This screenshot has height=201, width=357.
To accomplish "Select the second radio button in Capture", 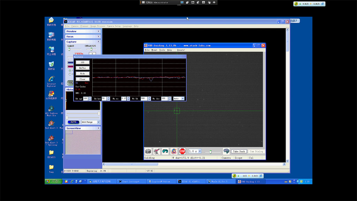I will click(70, 74).
